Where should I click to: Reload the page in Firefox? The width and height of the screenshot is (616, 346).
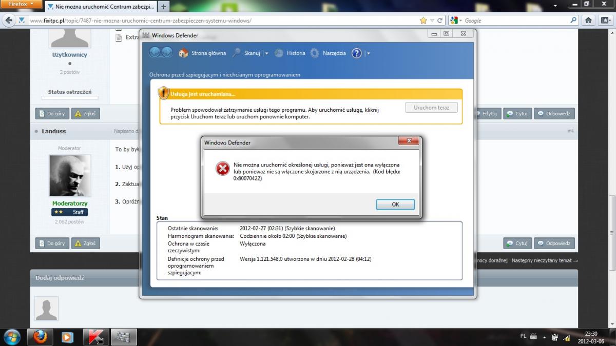pos(440,21)
